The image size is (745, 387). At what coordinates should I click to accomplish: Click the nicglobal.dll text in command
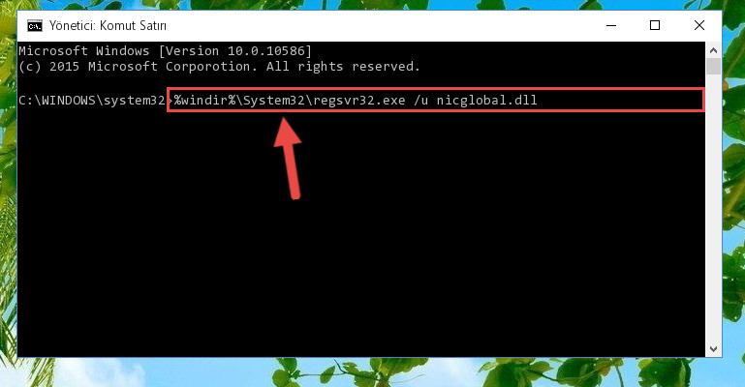(x=487, y=100)
